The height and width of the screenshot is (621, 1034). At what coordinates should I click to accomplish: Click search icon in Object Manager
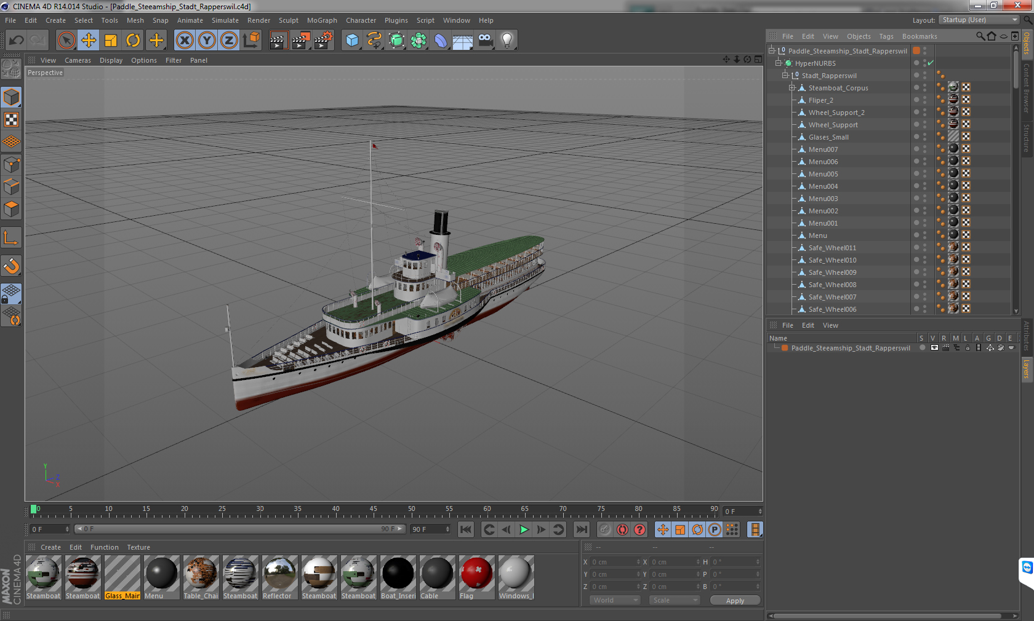pyautogui.click(x=980, y=36)
